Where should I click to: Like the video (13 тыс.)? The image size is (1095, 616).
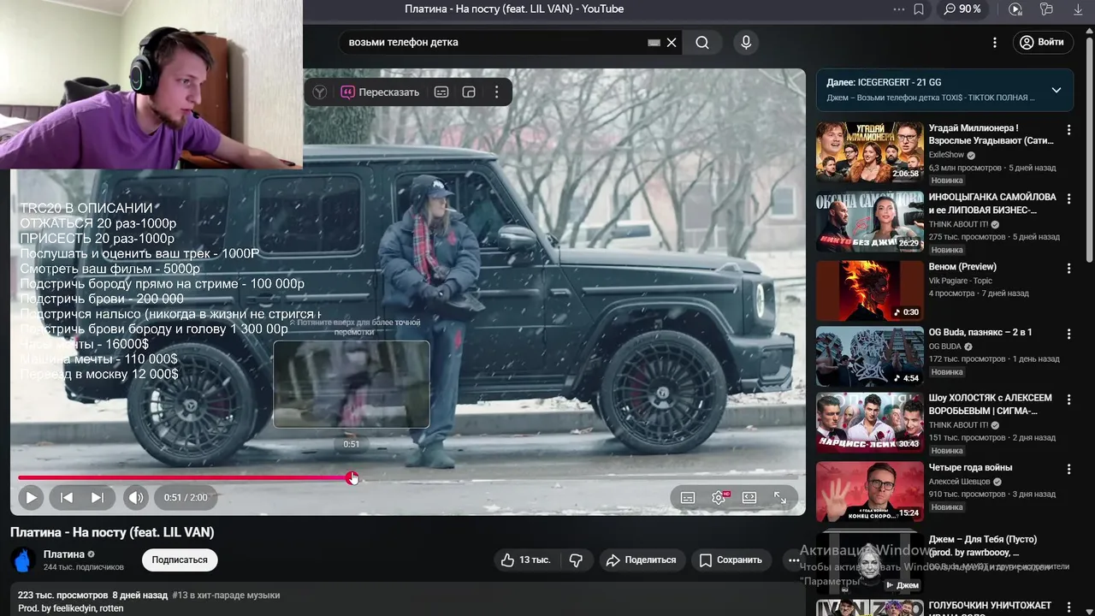click(x=525, y=560)
